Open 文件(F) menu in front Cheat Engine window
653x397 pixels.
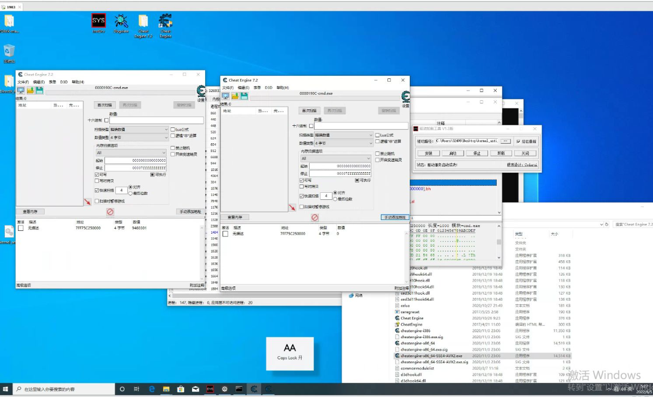point(227,87)
